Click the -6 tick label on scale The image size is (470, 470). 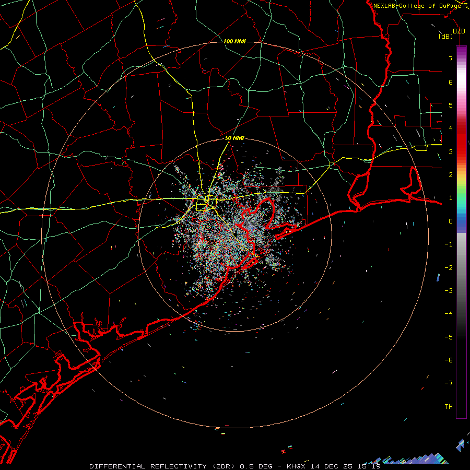pyautogui.click(x=449, y=360)
